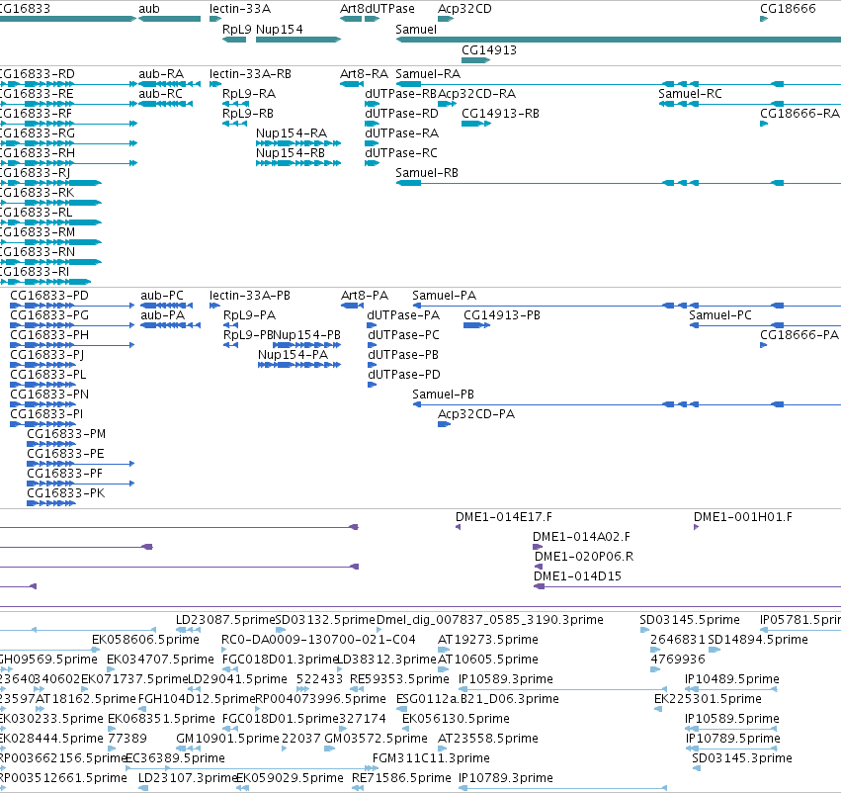Open the DME1-014A02.F feature

coord(581,537)
